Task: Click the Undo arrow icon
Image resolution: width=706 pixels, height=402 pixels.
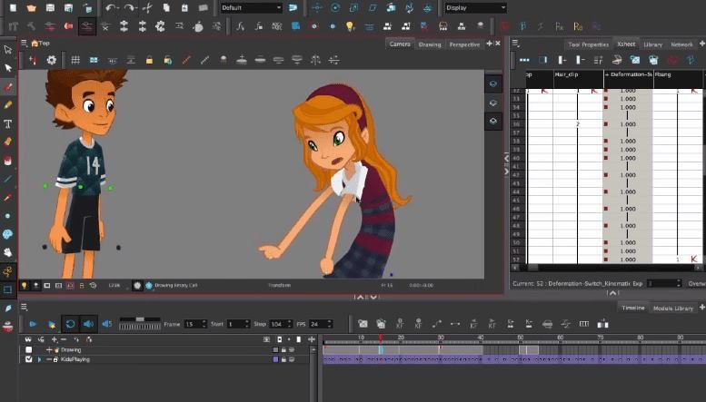Action: tap(111, 7)
